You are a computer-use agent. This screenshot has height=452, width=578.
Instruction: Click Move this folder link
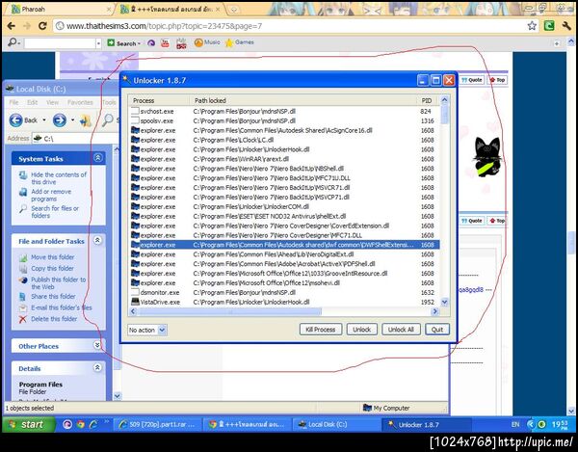[52, 257]
